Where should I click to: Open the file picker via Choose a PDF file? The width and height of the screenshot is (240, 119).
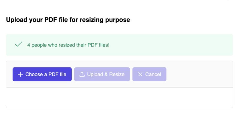[x=42, y=74]
